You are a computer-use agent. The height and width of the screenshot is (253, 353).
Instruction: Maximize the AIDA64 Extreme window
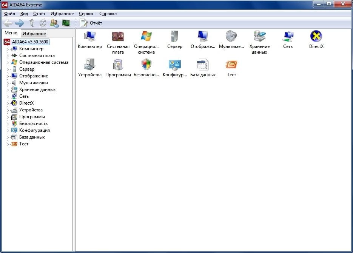[329, 4]
